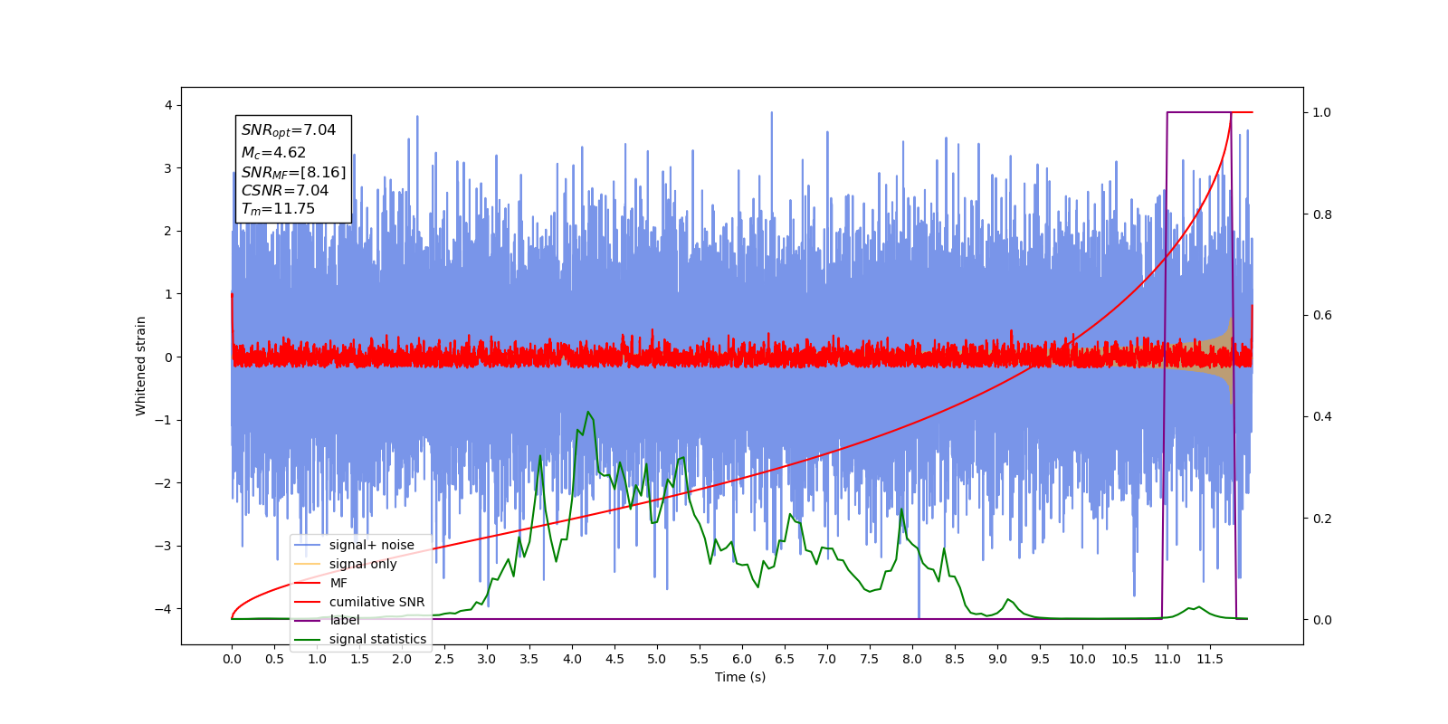Click the 6.0 tick on the time axis

point(742,659)
